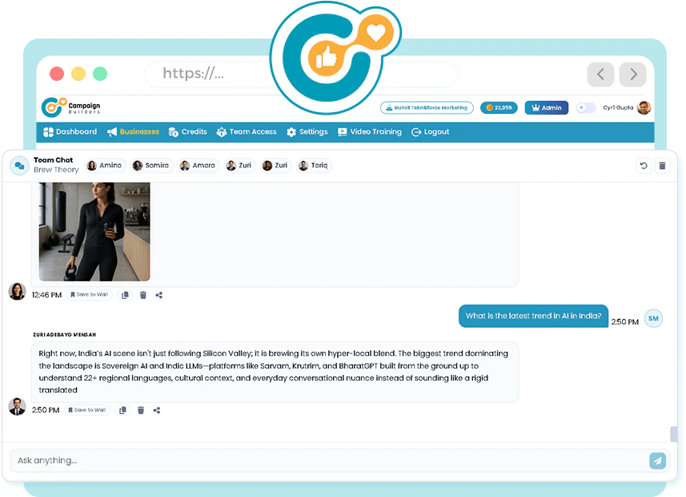Click the green window dot
Image resolution: width=686 pixels, height=497 pixels.
click(100, 74)
